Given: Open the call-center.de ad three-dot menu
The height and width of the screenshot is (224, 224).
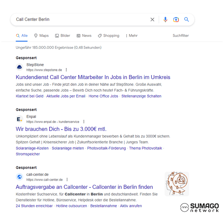Looking at the screenshot, I should [67, 180].
